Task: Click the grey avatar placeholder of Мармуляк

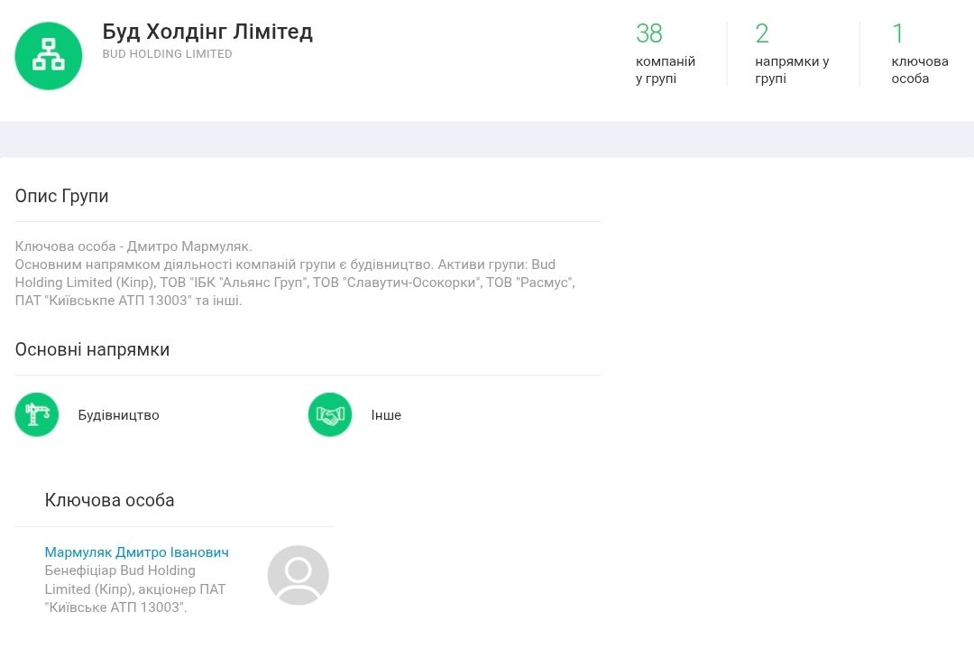Action: coord(298,575)
